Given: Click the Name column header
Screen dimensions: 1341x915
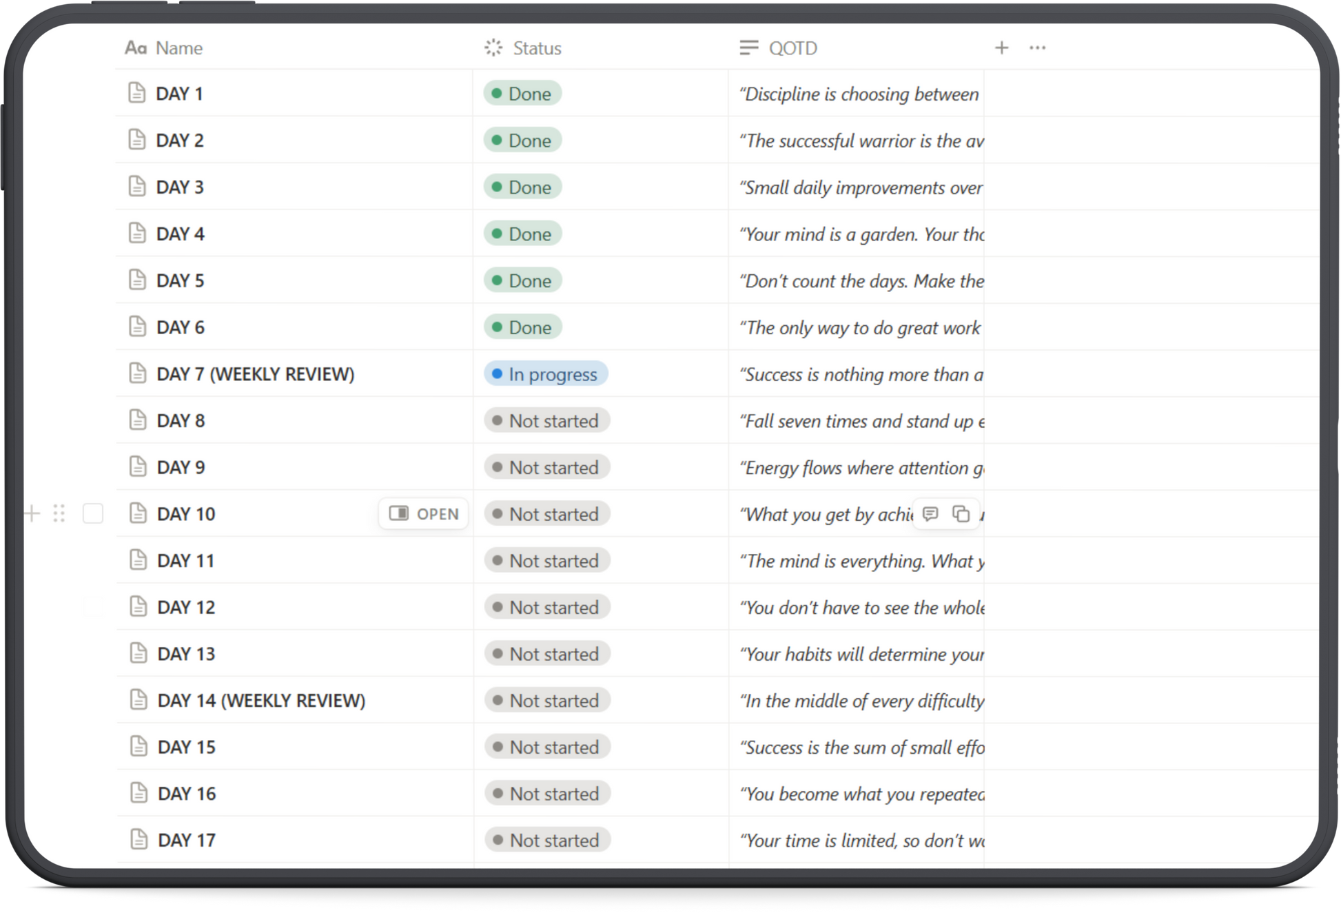Looking at the screenshot, I should pos(163,48).
